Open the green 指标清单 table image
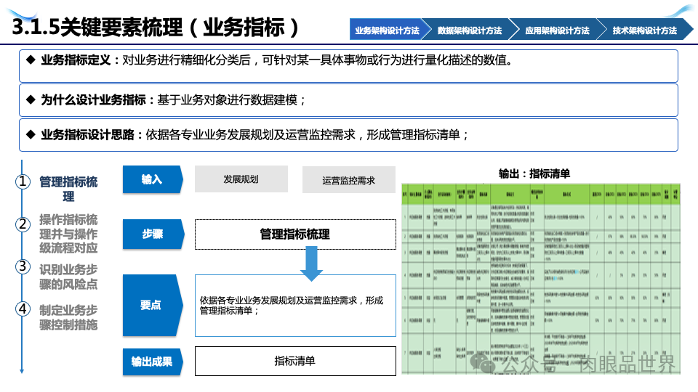The width and height of the screenshot is (698, 392). [x=541, y=279]
